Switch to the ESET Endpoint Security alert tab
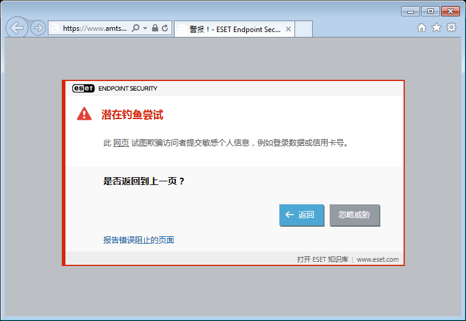 tap(235, 30)
